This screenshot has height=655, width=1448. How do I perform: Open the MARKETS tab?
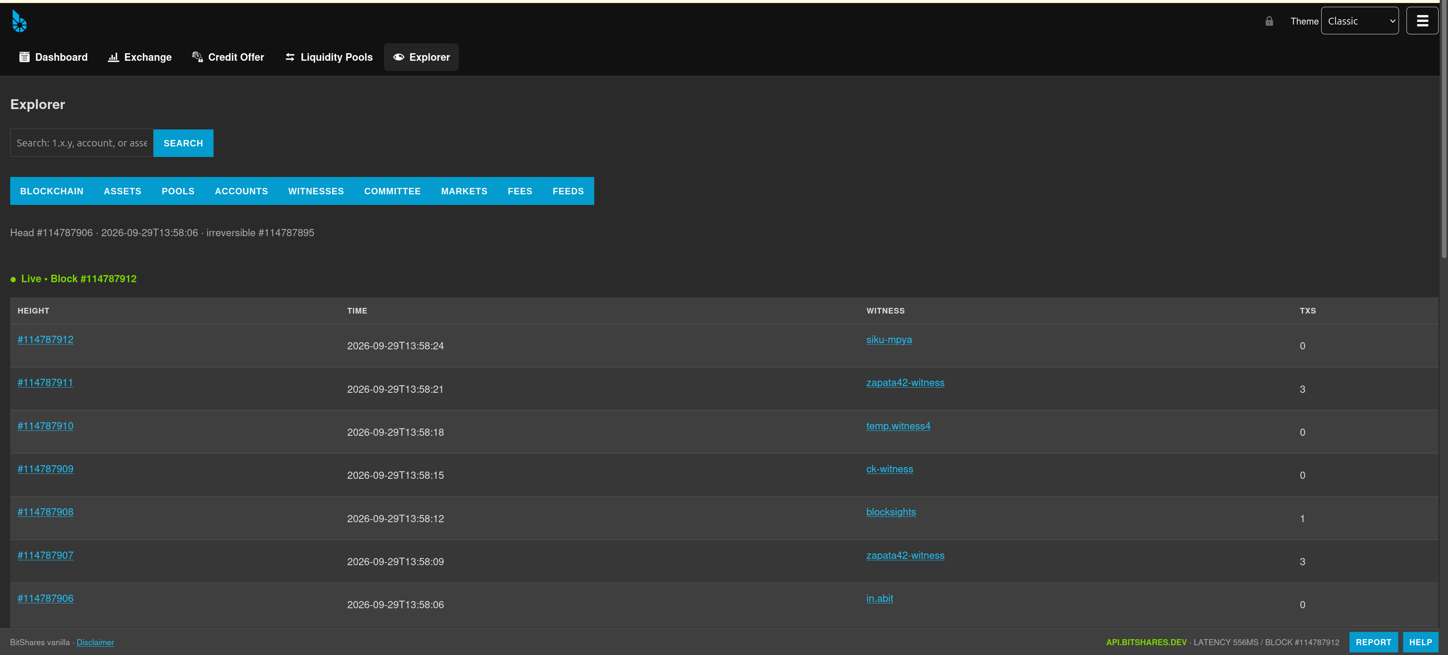(x=464, y=191)
